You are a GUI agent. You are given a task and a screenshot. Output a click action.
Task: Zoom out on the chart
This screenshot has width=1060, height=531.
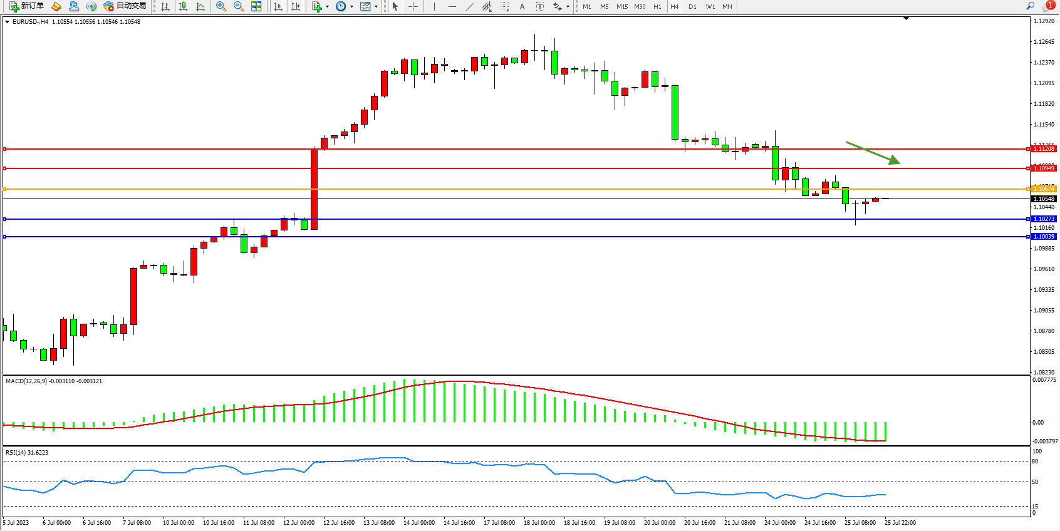[x=239, y=6]
